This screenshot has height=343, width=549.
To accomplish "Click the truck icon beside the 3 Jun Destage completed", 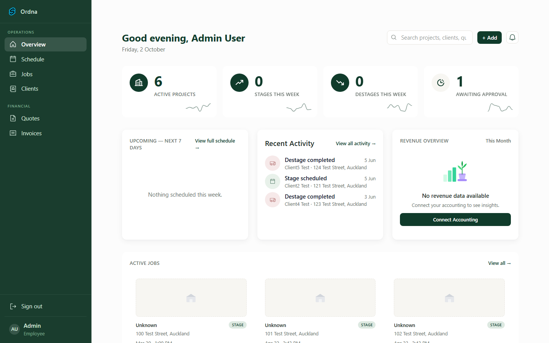I will (x=273, y=200).
